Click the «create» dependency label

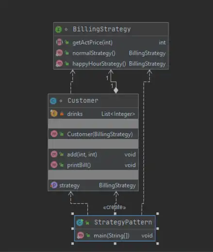(x=115, y=207)
